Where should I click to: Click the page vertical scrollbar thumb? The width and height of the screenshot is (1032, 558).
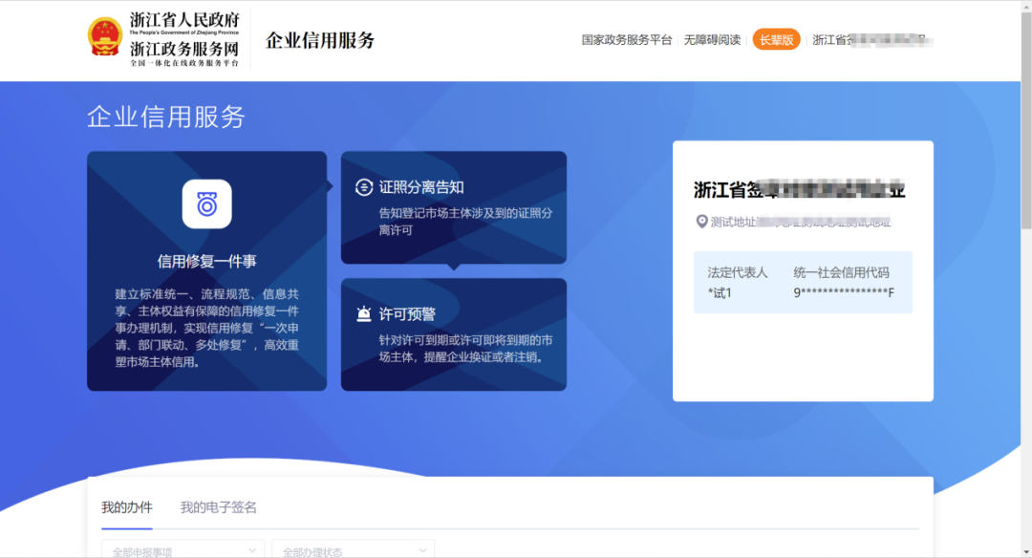(1026, 118)
